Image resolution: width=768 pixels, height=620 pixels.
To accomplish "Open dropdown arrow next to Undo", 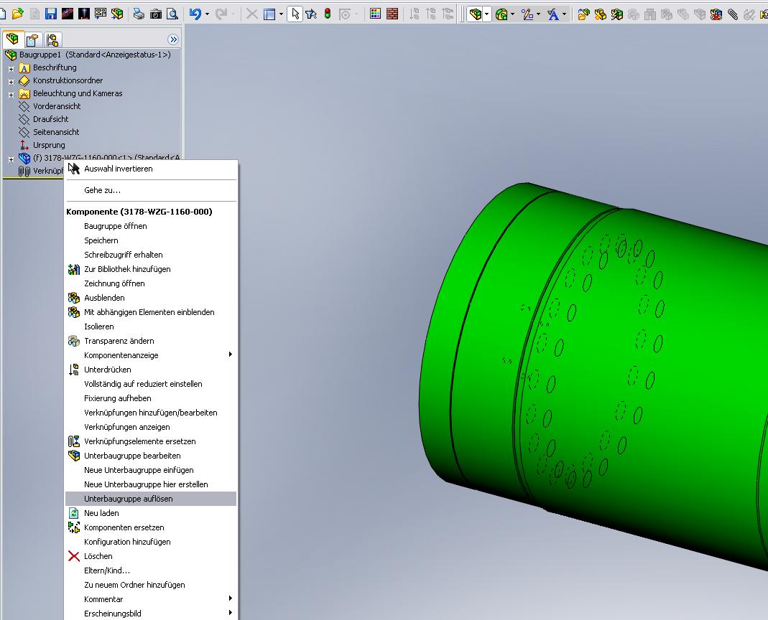I will 207,14.
